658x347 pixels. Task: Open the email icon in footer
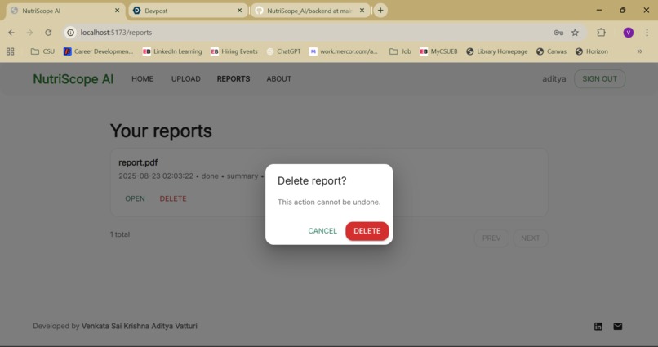point(618,327)
